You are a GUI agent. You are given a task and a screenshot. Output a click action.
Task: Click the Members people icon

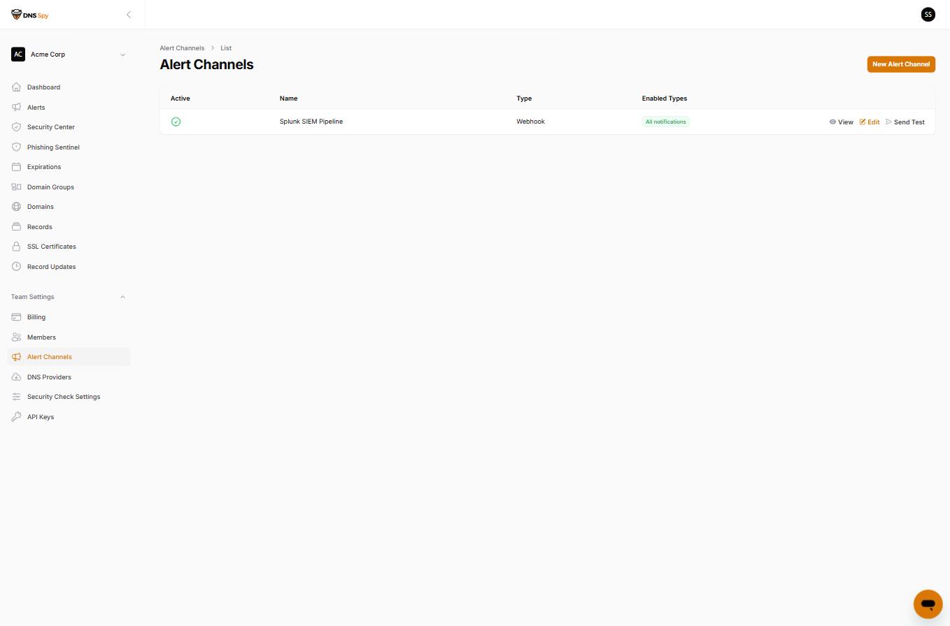(x=16, y=337)
